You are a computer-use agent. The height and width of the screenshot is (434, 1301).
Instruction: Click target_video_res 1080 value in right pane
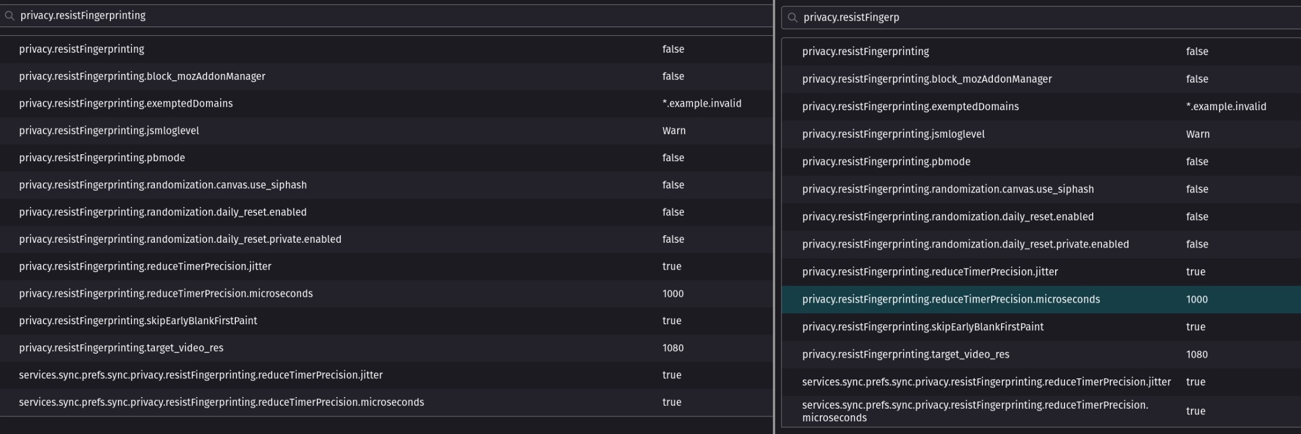pyautogui.click(x=1197, y=355)
